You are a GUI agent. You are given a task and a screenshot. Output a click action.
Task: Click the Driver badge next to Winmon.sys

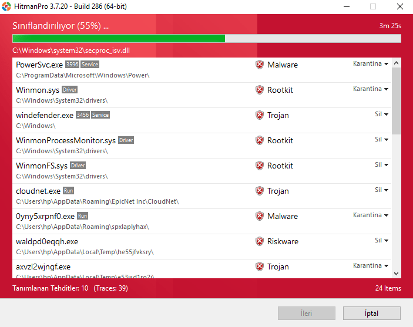[x=69, y=90]
